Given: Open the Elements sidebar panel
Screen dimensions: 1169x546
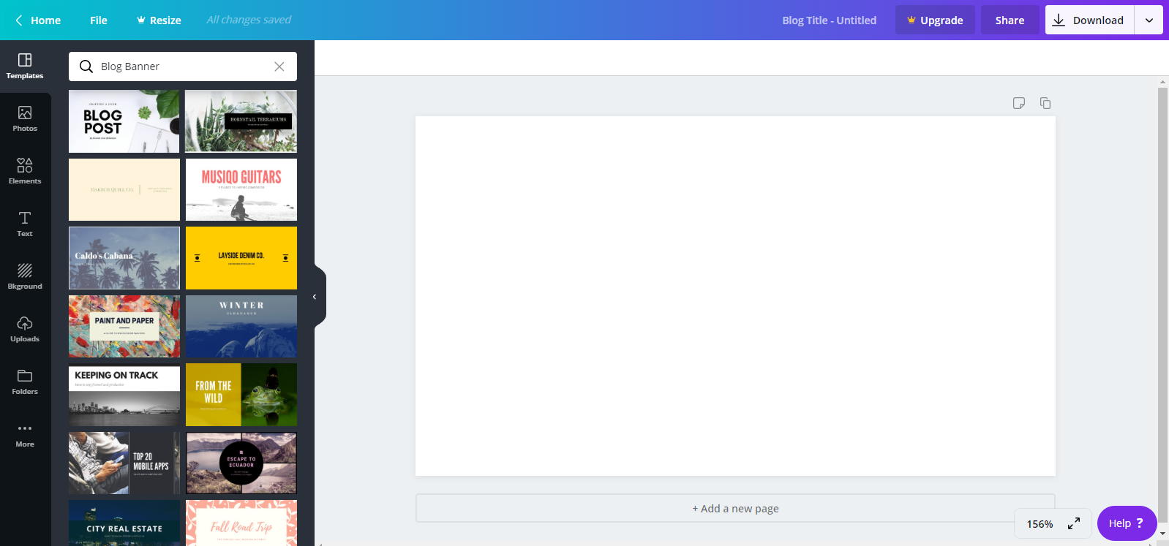Looking at the screenshot, I should tap(25, 172).
